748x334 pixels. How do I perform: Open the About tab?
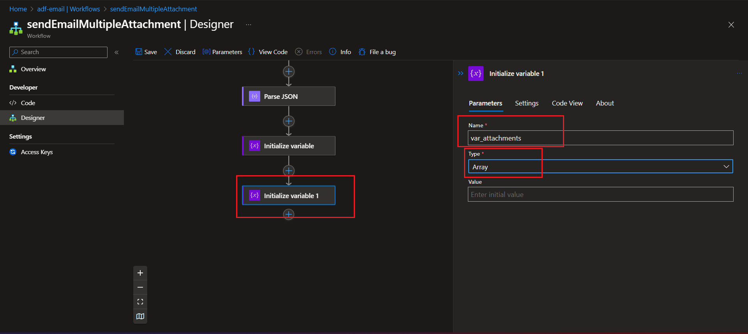605,103
